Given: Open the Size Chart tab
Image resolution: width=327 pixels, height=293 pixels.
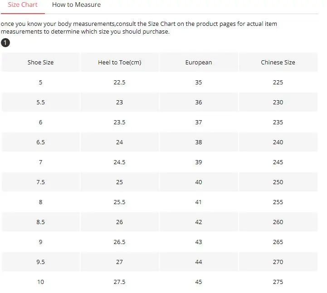Looking at the screenshot, I should [x=23, y=5].
